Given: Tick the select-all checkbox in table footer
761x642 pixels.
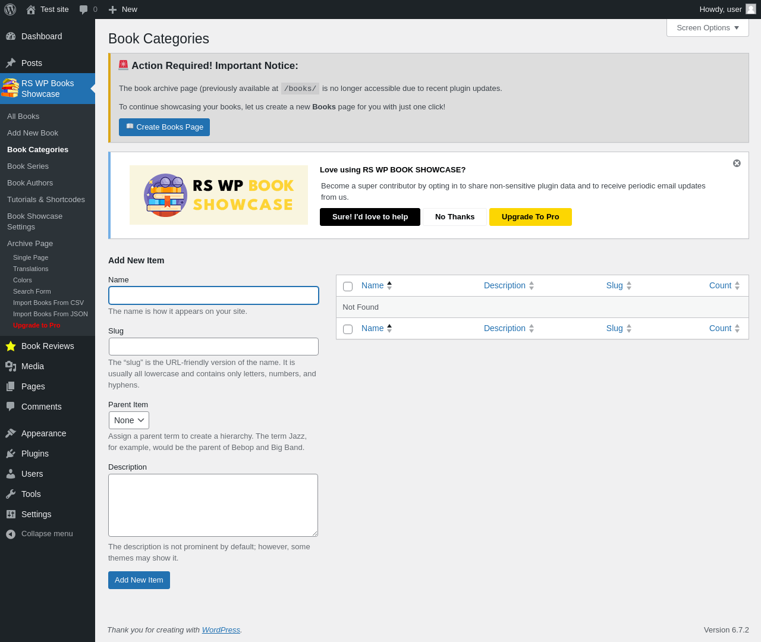Looking at the screenshot, I should (348, 329).
